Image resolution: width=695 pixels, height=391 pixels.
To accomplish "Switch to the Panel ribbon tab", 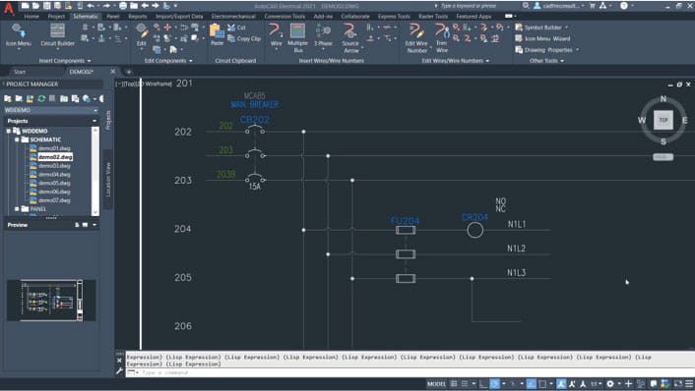I will 113,17.
